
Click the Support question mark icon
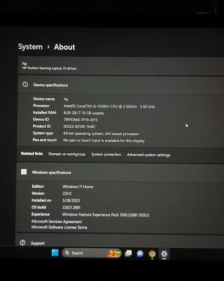tap(22, 242)
